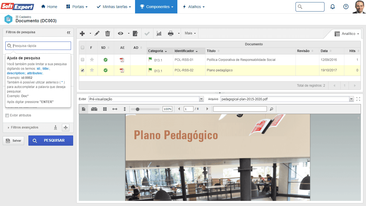This screenshot has width=366, height=206.
Task: Check the POL-RSS-01 row checkbox
Action: [83, 60]
